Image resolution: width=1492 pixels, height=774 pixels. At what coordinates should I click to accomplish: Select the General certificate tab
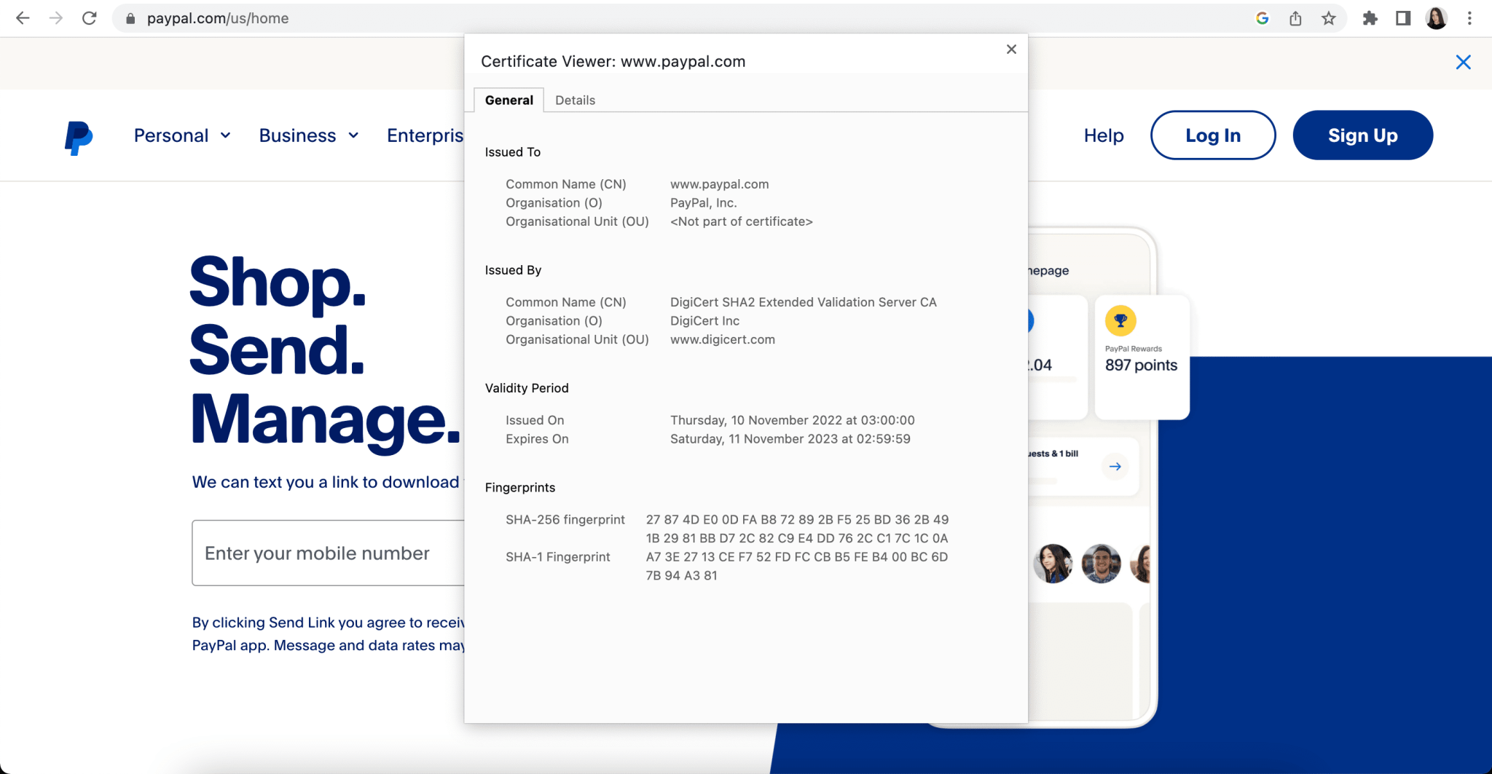pyautogui.click(x=509, y=100)
